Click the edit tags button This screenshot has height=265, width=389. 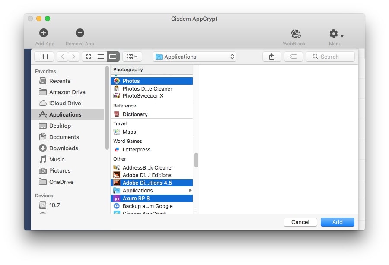point(293,57)
